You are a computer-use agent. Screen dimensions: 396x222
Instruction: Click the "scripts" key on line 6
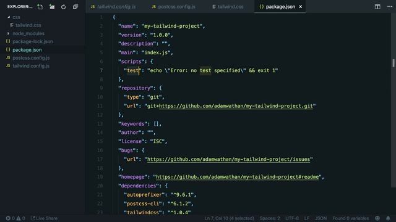[x=131, y=62]
